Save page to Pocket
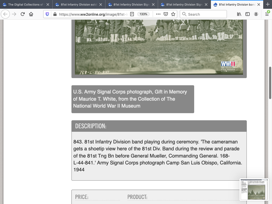Image resolution: width=272 pixels, height=204 pixels. tap(166, 14)
